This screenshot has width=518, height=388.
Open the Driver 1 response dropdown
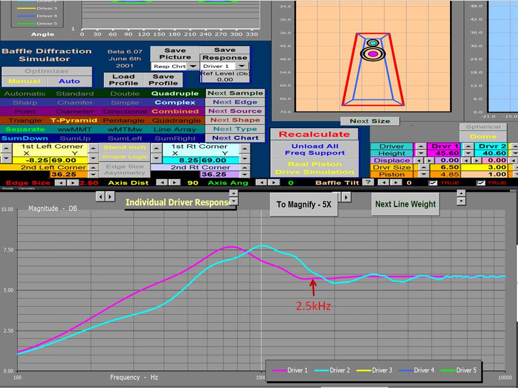pos(242,66)
